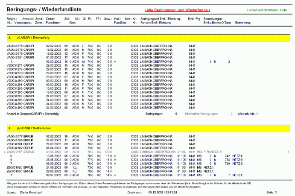This screenshot has height=196, width=295.
Task: Select ring number VD0034278
Action: (15, 69)
